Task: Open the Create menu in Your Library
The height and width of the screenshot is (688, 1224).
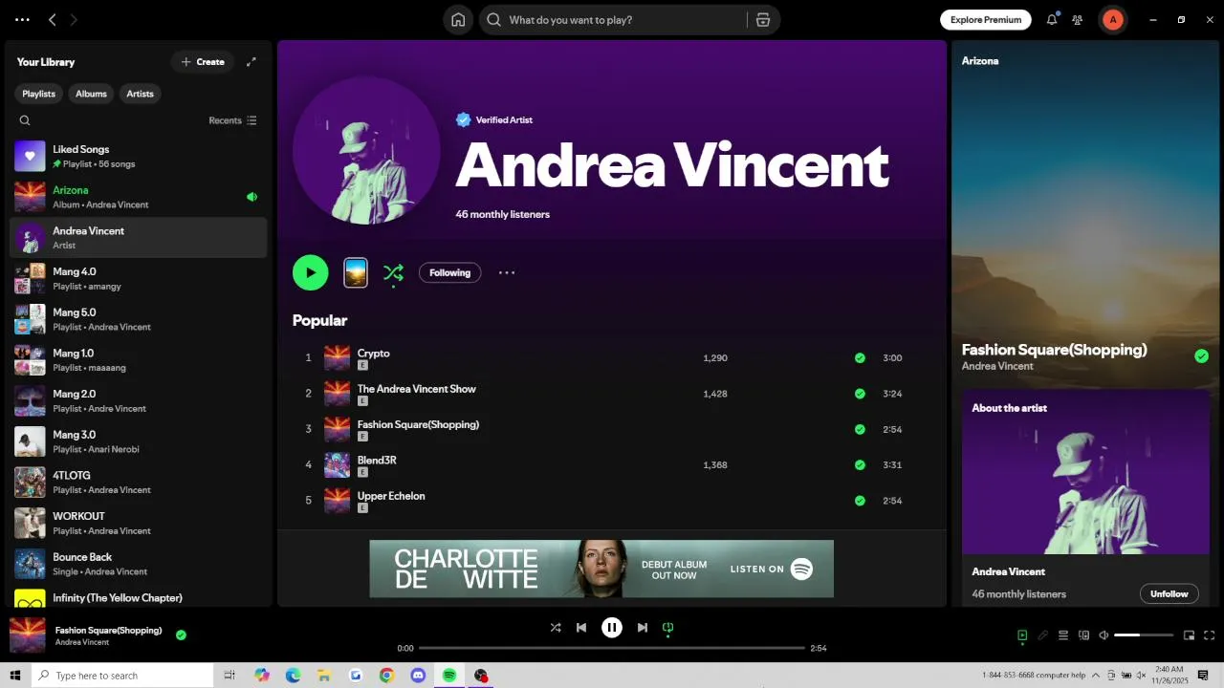Action: tap(203, 62)
